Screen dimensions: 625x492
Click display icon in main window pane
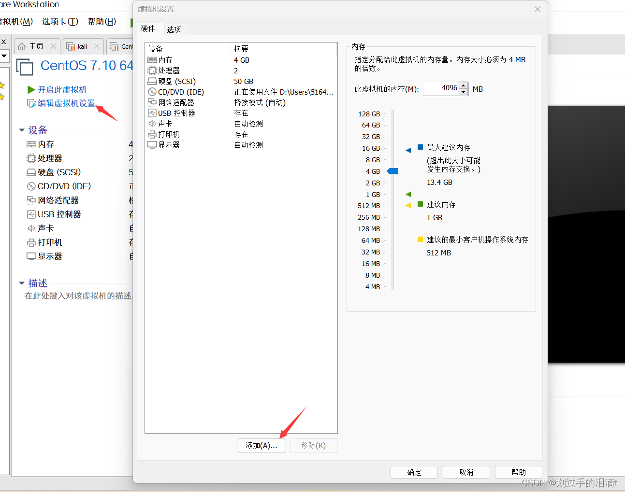[31, 256]
